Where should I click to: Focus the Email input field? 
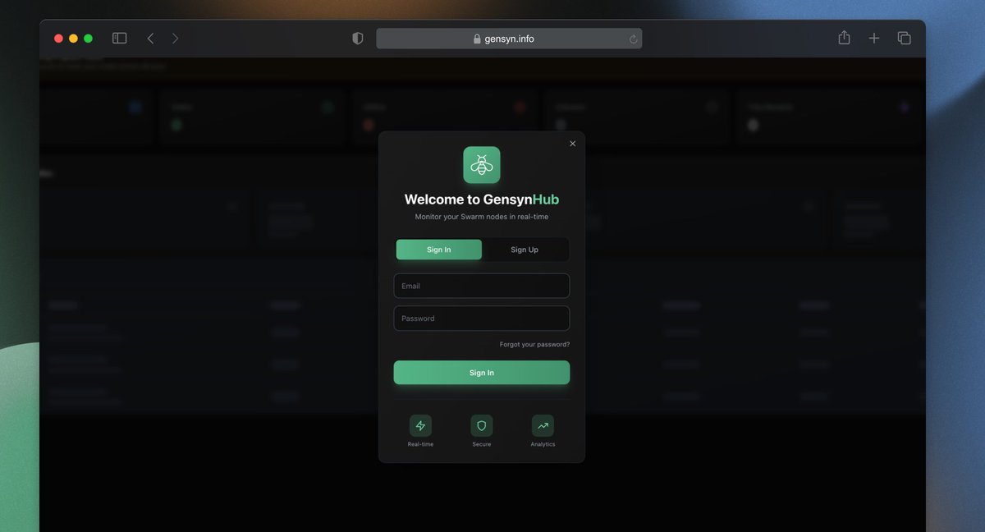pyautogui.click(x=482, y=286)
